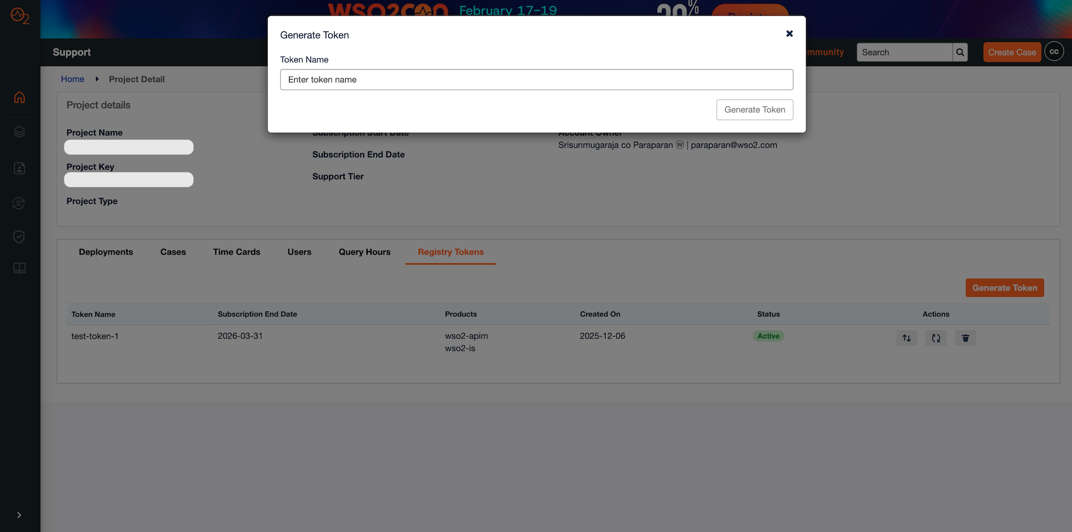Select the Home icon in the sidebar
This screenshot has height=532, width=1072.
(19, 97)
